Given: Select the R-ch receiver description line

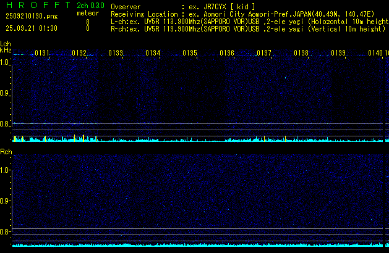Looking at the screenshot, I should [x=247, y=28].
